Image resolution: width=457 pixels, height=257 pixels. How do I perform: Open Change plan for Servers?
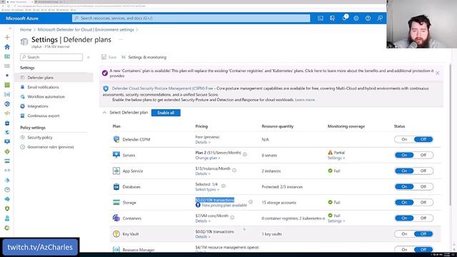point(208,158)
